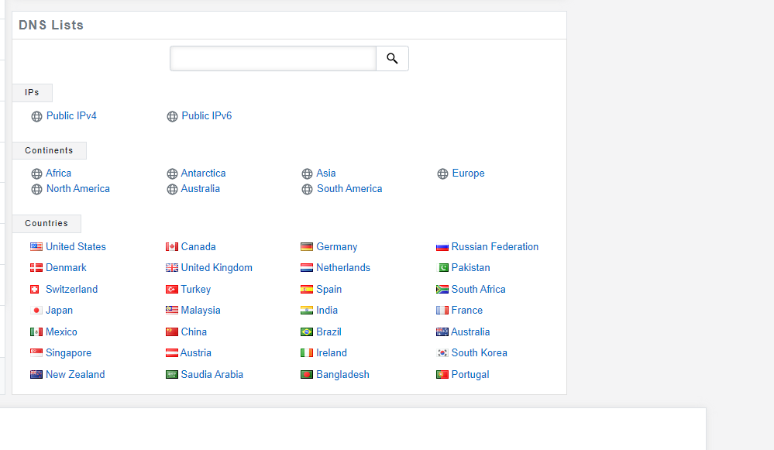View the Singapore DNS servers
This screenshot has width=774, height=450.
69,353
